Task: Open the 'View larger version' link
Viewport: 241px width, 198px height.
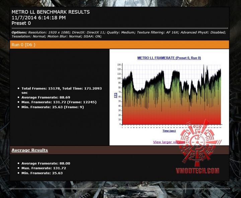Action: pyautogui.click(x=169, y=142)
